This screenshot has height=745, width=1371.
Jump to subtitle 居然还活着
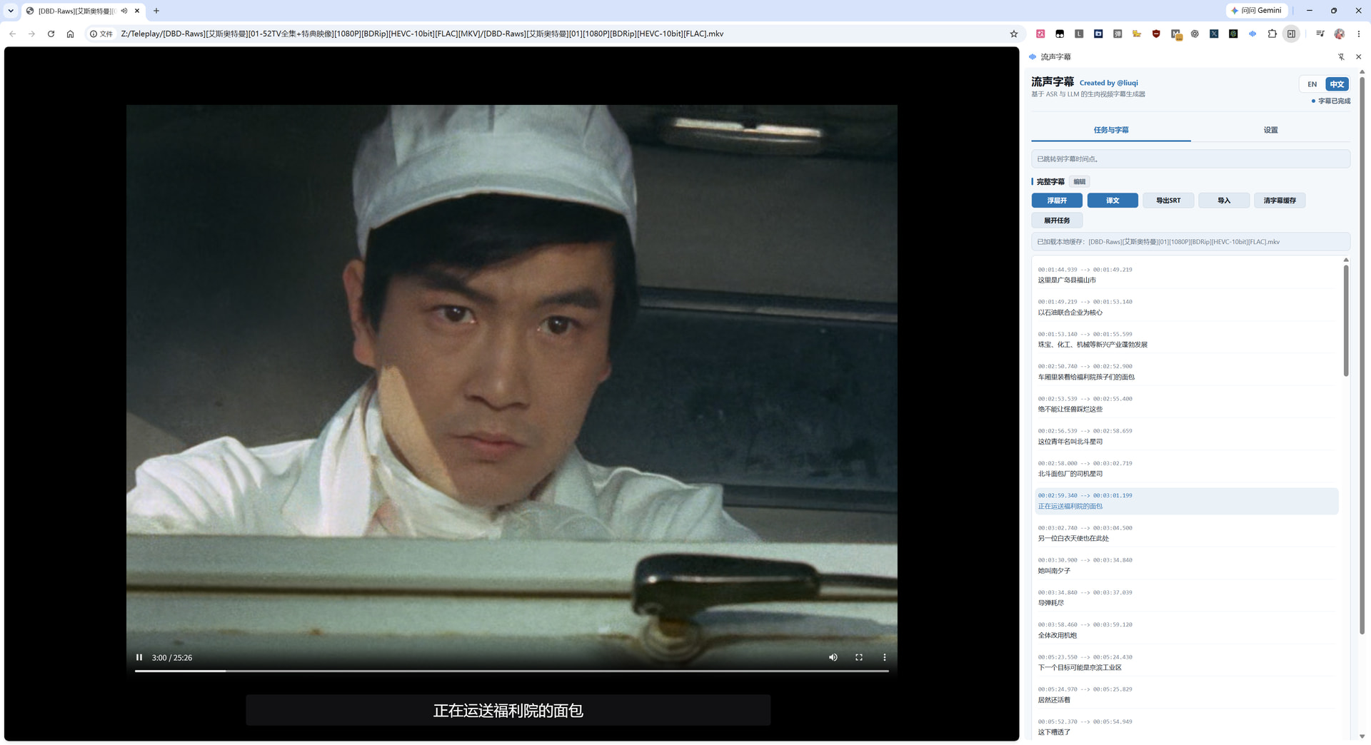[1187, 694]
